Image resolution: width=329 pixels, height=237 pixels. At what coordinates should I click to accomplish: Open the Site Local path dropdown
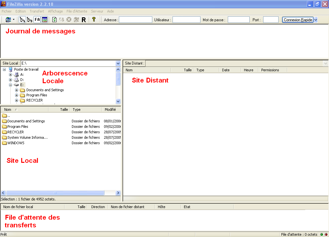[118, 63]
